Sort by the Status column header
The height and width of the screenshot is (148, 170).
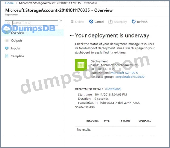point(125,121)
